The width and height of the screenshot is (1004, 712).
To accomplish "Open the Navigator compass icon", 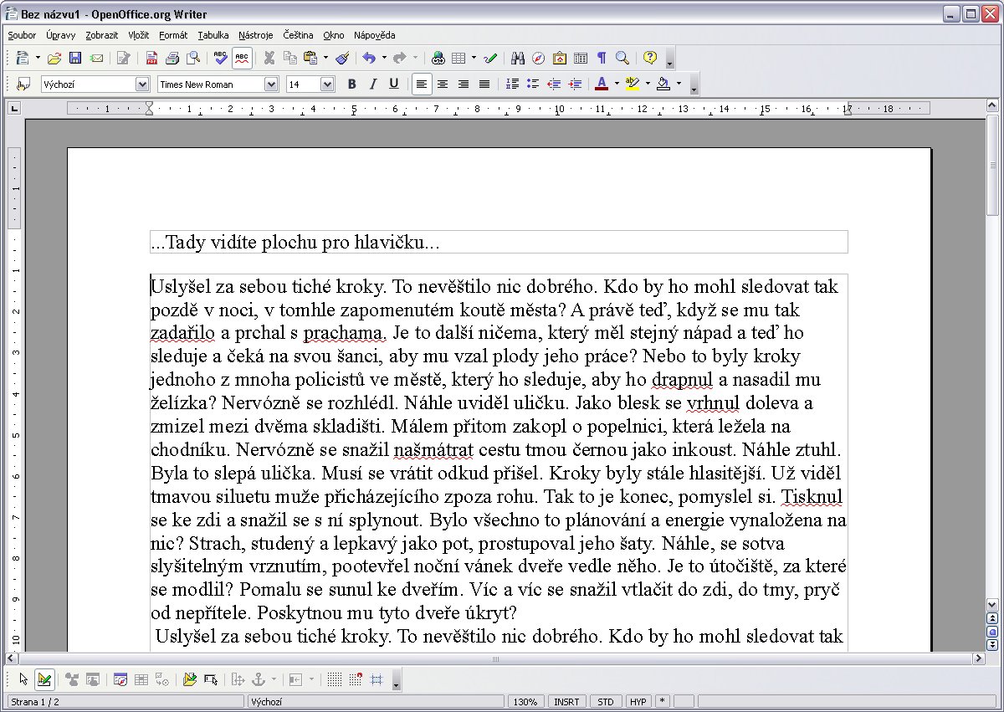I will (539, 58).
